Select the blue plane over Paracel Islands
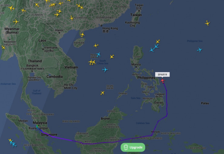224x154 pixels. click(98, 55)
